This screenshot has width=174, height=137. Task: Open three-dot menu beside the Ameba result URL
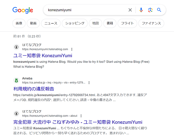coord(89,82)
